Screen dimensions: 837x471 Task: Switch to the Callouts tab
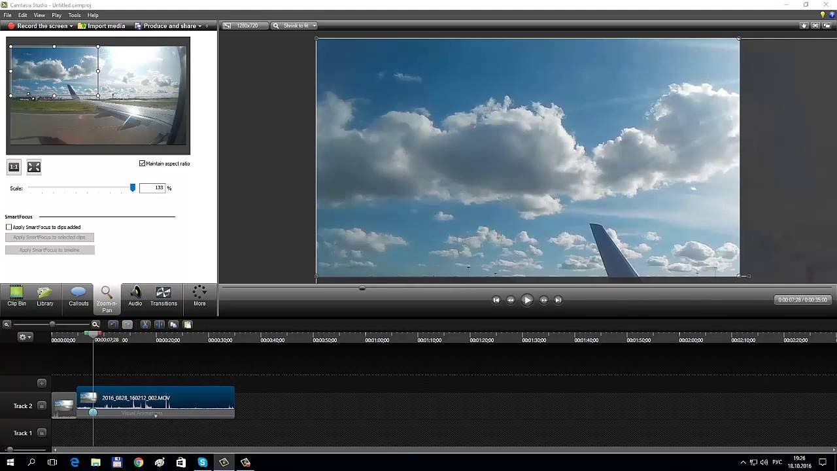click(78, 296)
